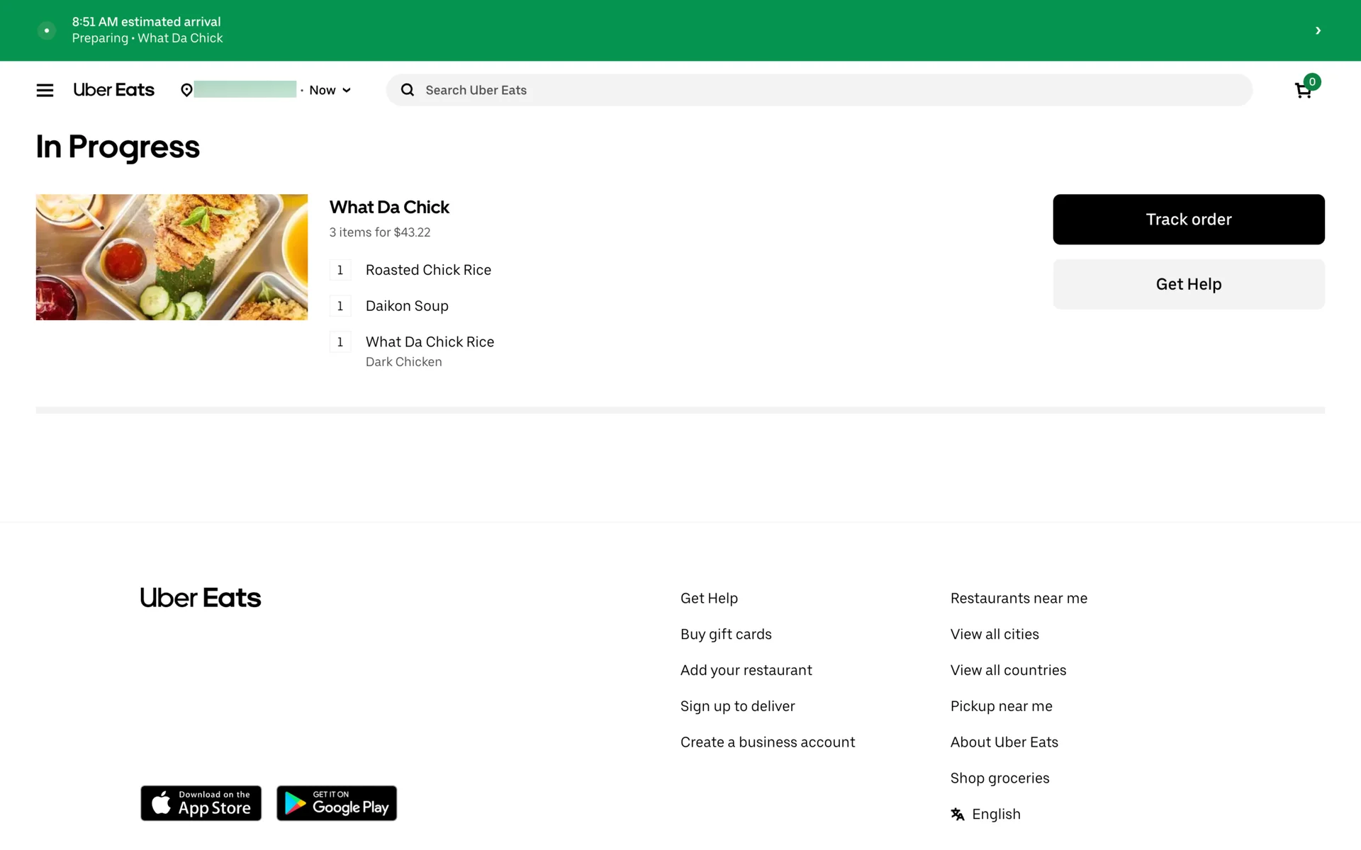Click the language translate icon beside English

pyautogui.click(x=958, y=814)
